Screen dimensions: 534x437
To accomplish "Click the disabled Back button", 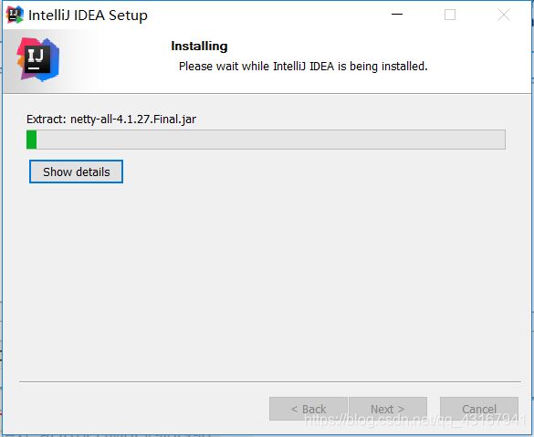I will 309,409.
